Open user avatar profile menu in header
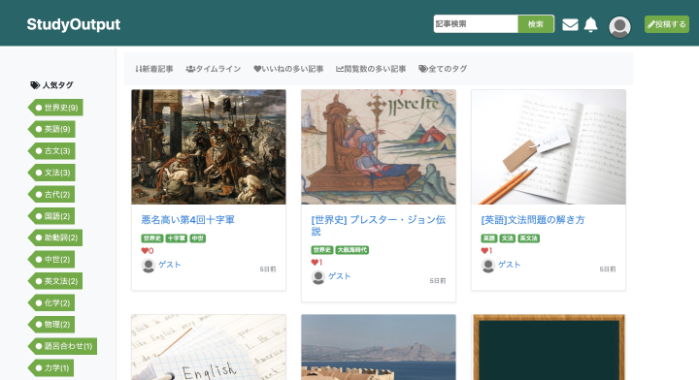 click(x=619, y=27)
